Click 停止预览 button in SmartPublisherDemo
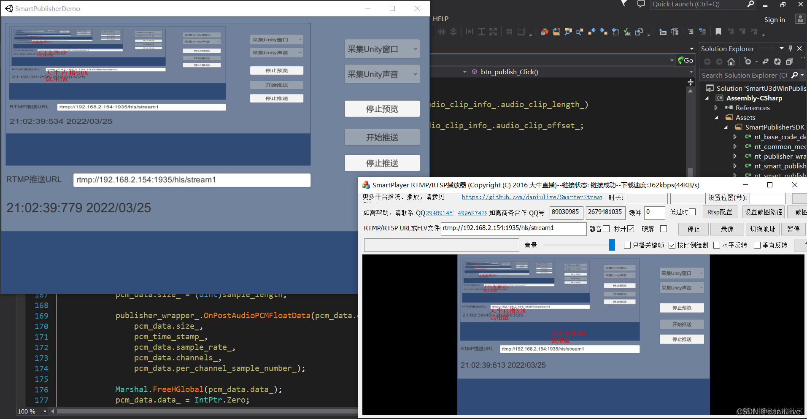 [382, 108]
